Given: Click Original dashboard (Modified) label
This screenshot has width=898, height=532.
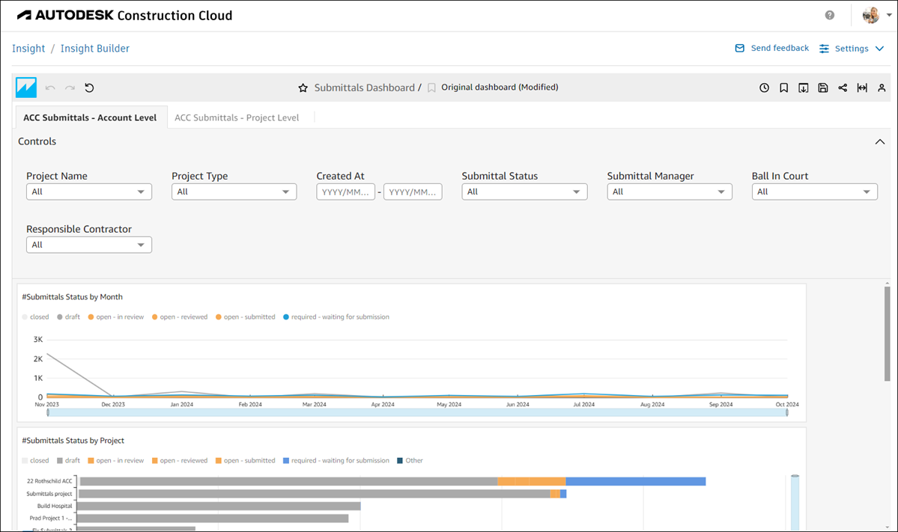Looking at the screenshot, I should 500,87.
